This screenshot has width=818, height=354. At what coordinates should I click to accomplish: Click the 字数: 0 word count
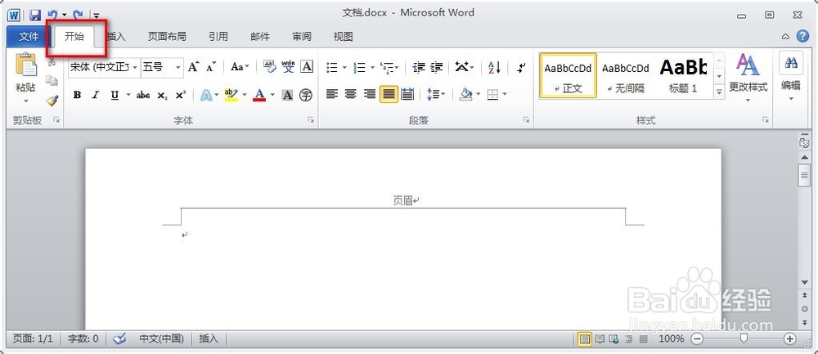point(83,339)
